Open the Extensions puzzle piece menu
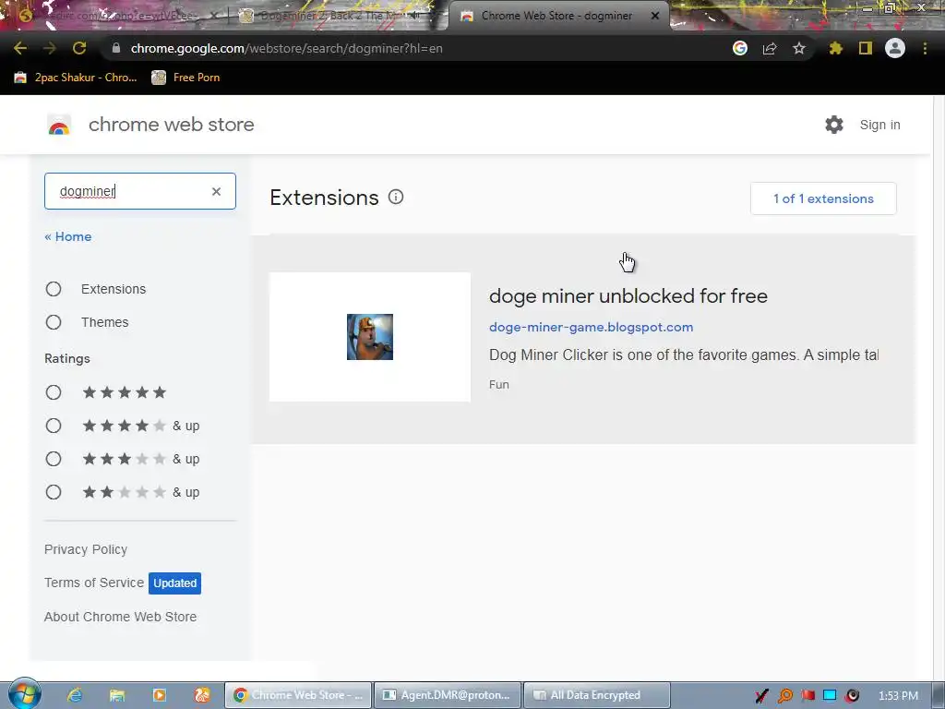The height and width of the screenshot is (709, 945). click(x=836, y=48)
